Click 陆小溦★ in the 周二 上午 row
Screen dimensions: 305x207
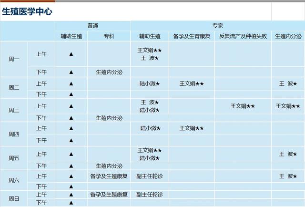pyautogui.click(x=150, y=84)
